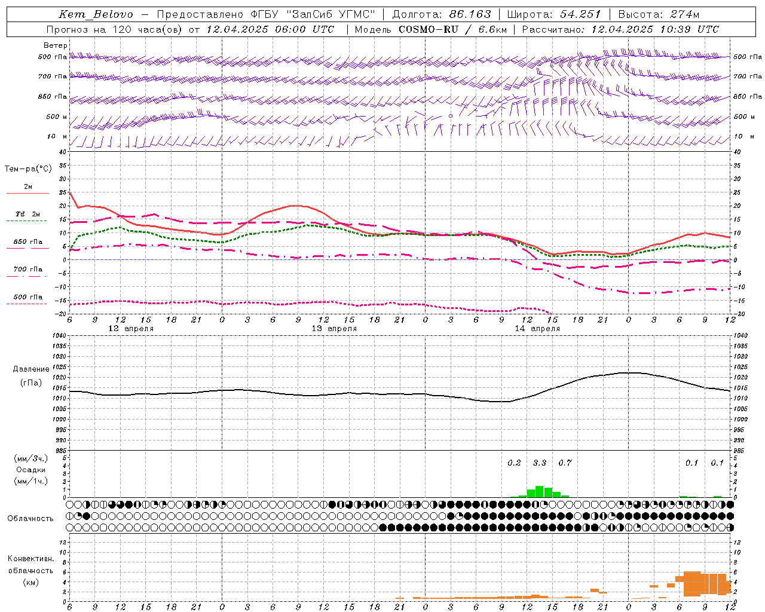Image resolution: width=765 pixels, height=612 pixels.
Task: Select the 2м temperature legend label
Action: coord(28,186)
